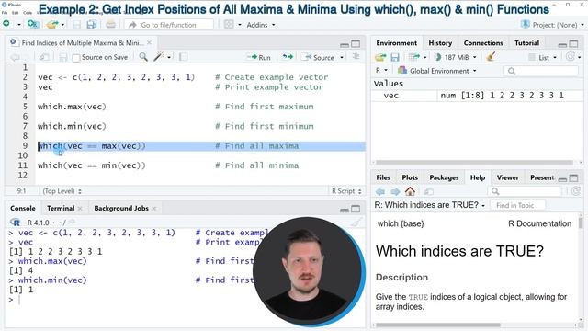This screenshot has width=588, height=331.
Task: Open the code tools magic wand
Action: (159, 57)
